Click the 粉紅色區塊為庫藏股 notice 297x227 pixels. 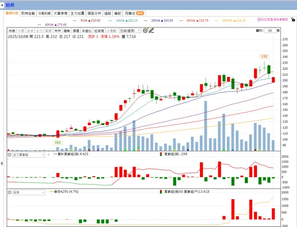[x=275, y=20]
